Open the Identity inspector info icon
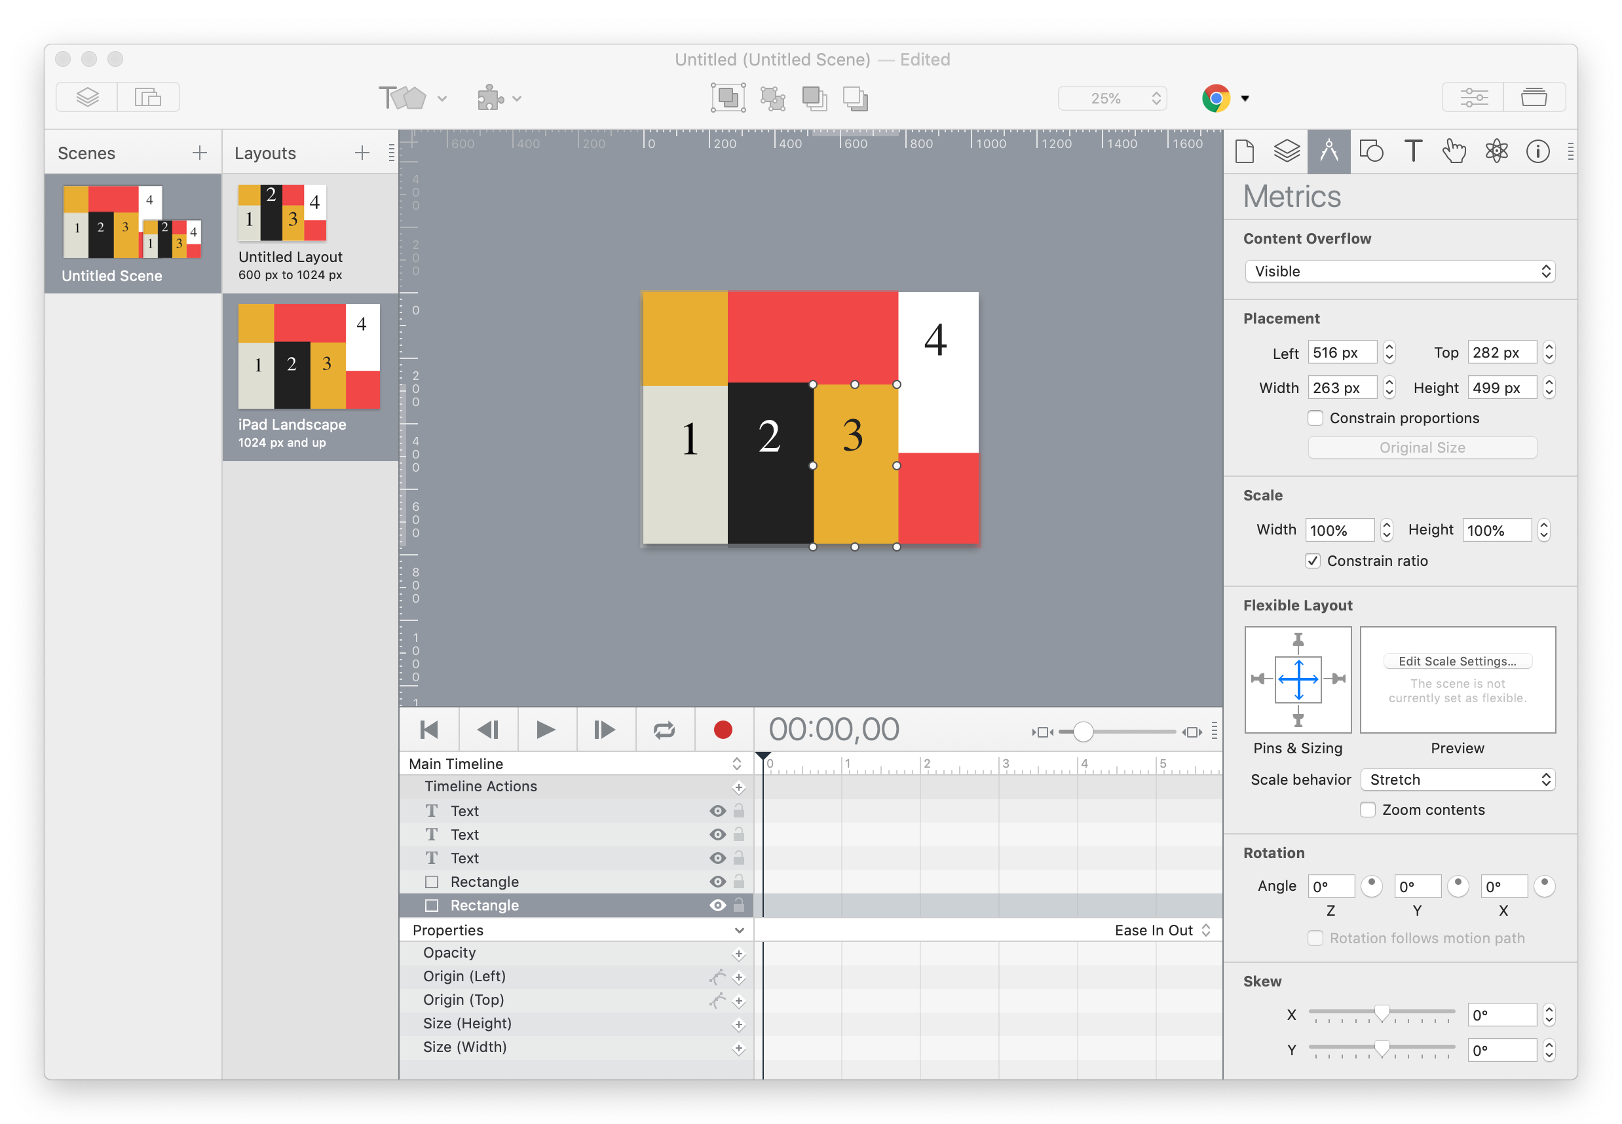The width and height of the screenshot is (1622, 1124). tap(1537, 151)
